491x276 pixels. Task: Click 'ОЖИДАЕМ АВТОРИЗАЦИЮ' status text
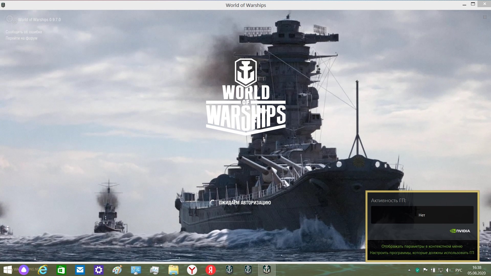tap(244, 203)
